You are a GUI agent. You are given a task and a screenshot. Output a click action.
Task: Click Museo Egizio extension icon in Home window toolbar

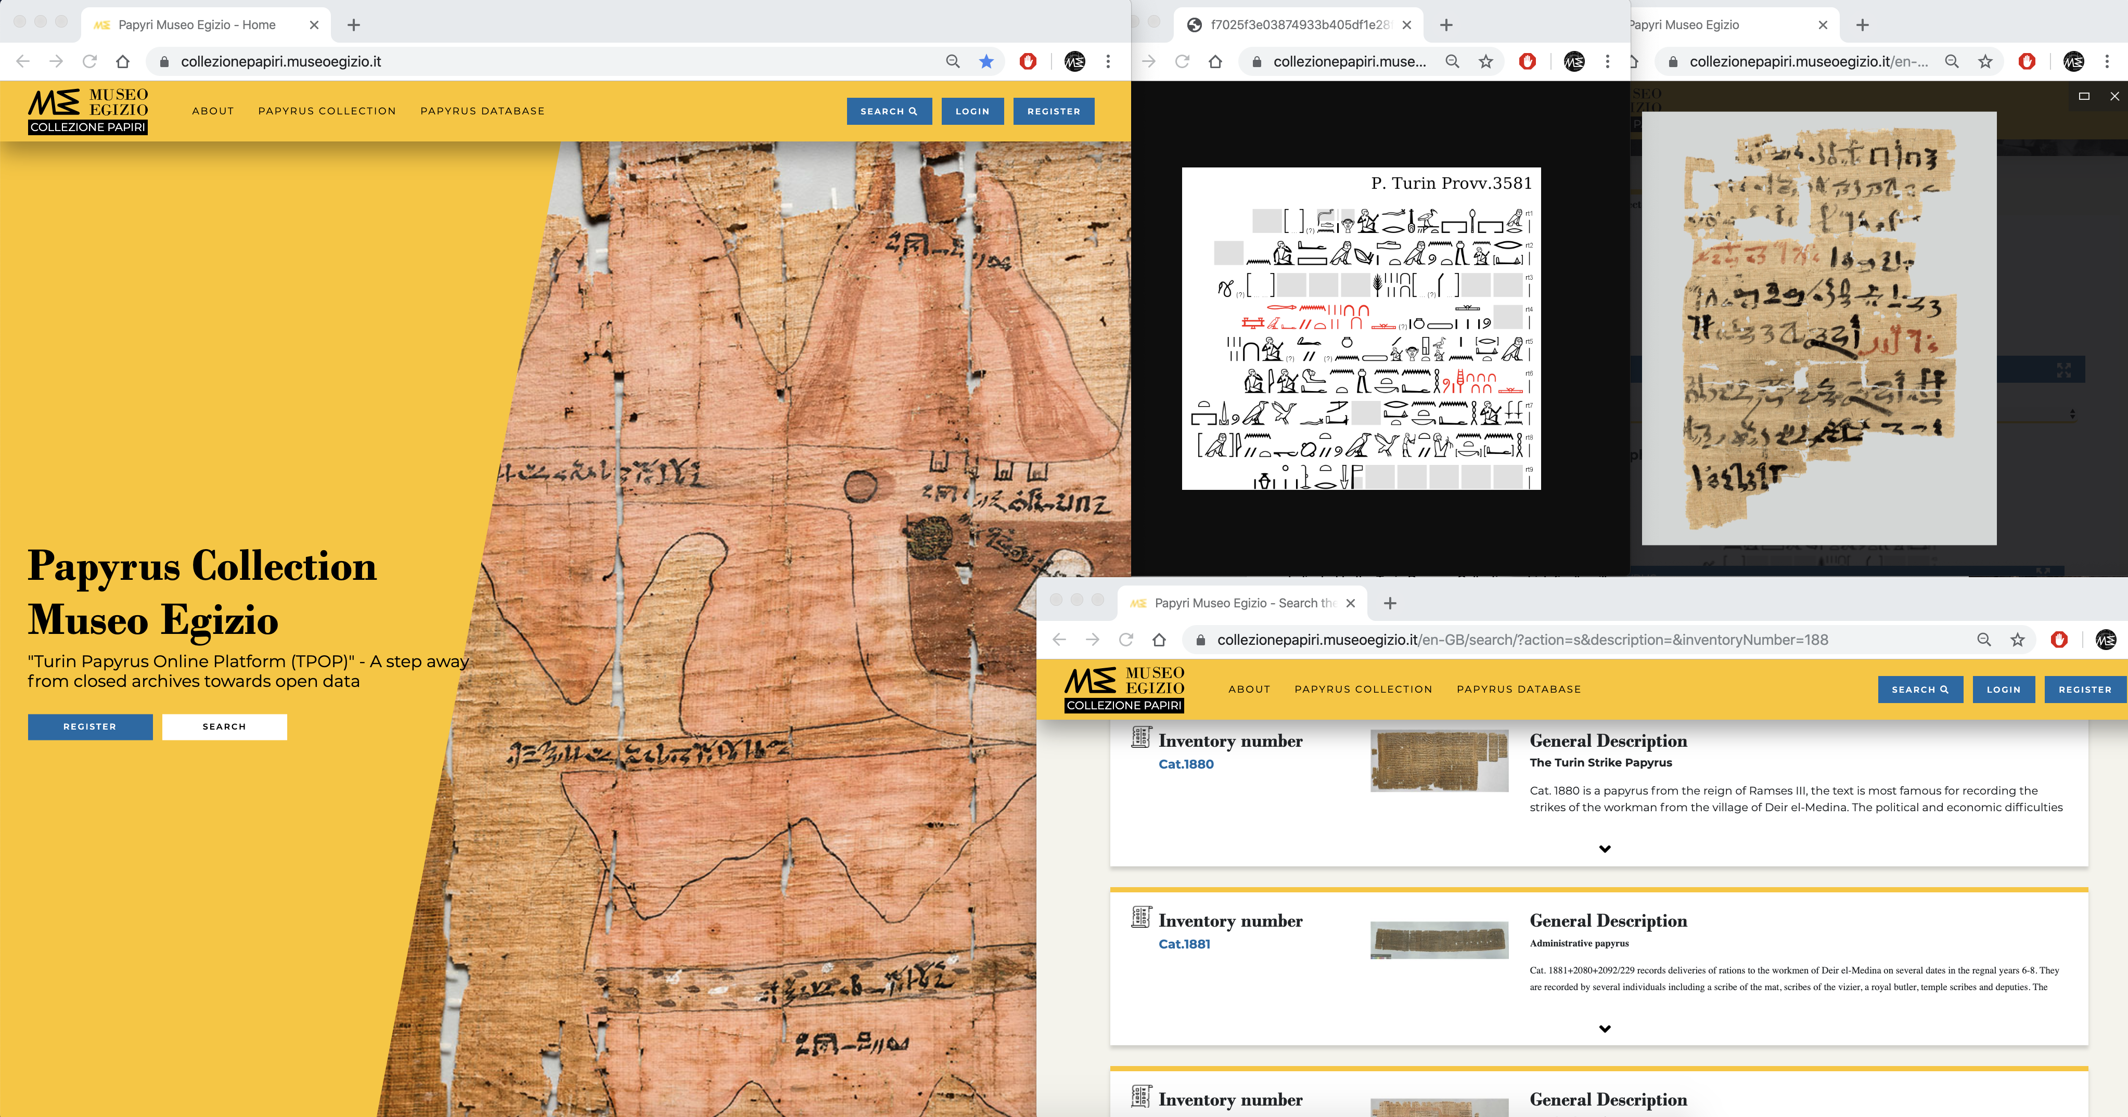[x=1075, y=61]
